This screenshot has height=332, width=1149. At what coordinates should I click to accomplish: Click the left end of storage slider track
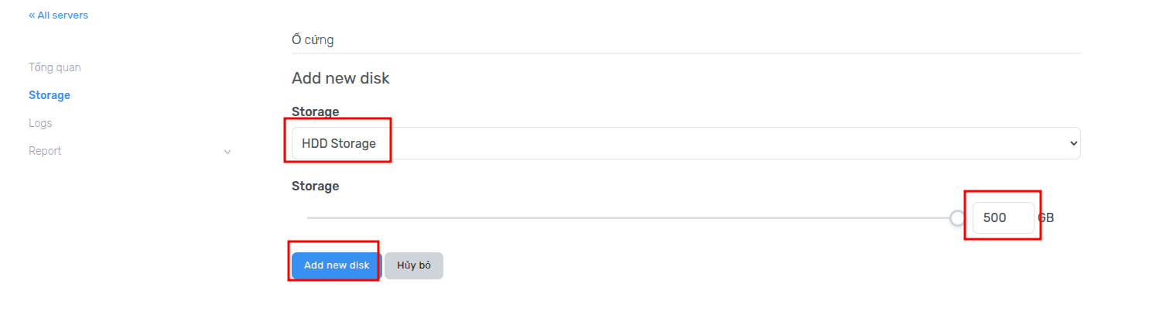pyautogui.click(x=309, y=218)
